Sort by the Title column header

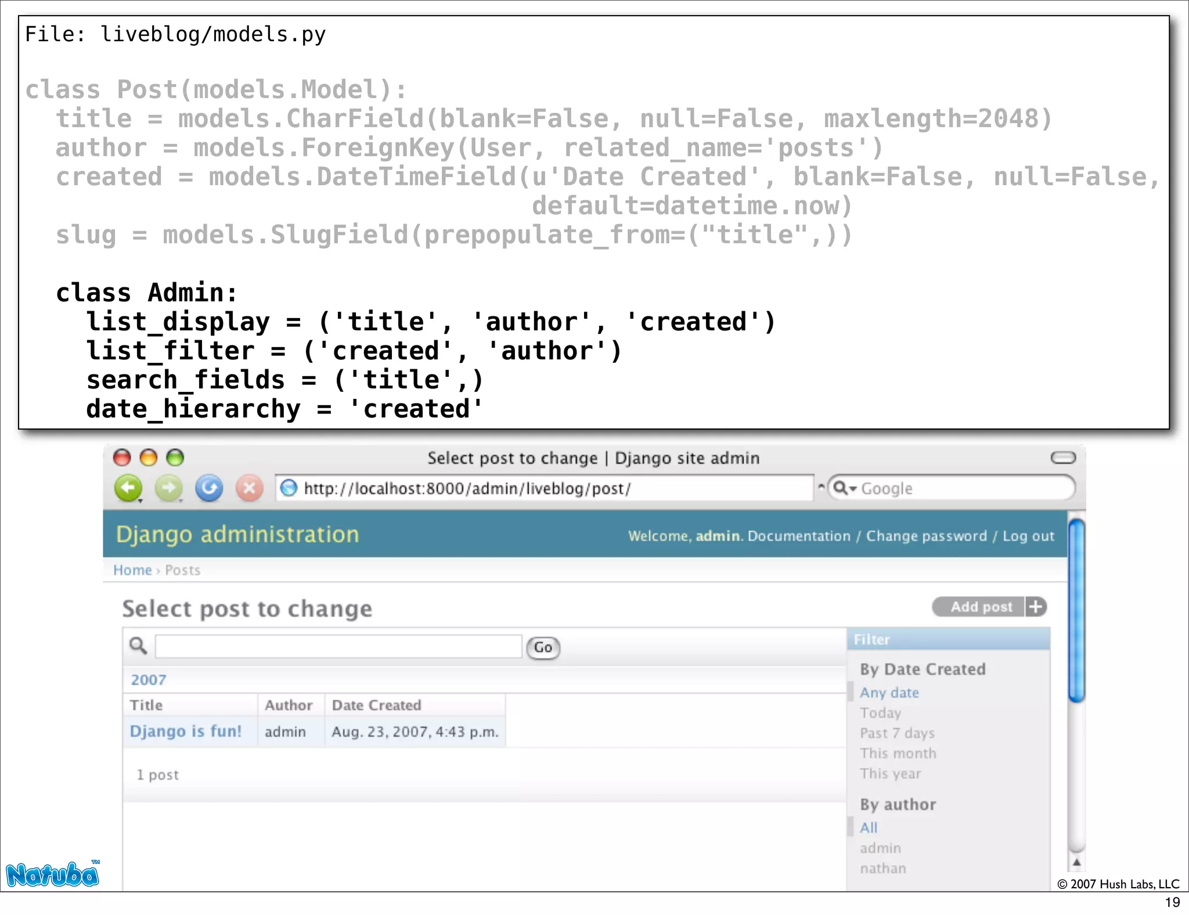[146, 705]
